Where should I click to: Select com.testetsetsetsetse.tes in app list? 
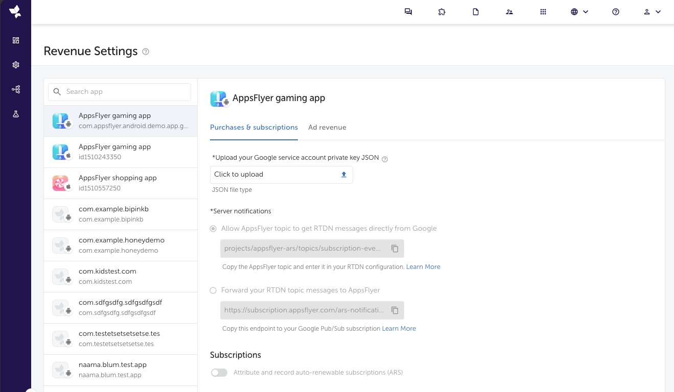tap(121, 339)
